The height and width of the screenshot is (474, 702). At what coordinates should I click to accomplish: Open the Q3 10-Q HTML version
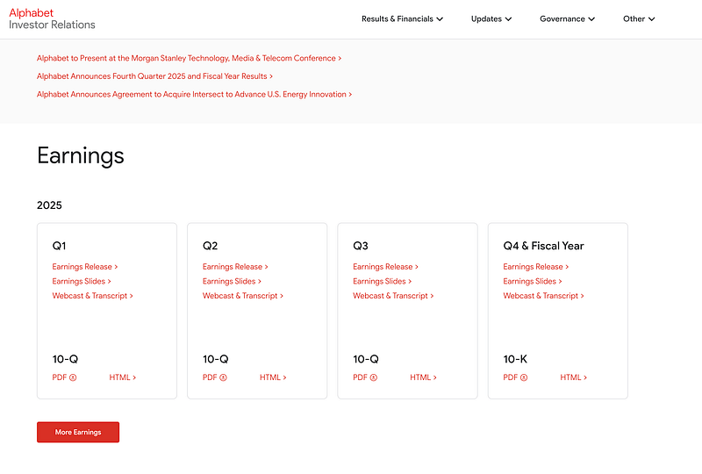(x=424, y=377)
